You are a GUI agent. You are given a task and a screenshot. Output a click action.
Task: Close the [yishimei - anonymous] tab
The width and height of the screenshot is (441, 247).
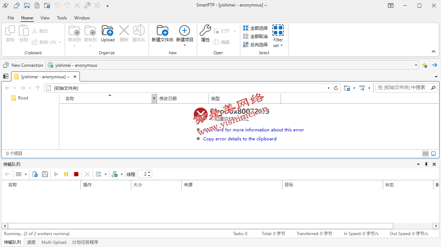[75, 76]
